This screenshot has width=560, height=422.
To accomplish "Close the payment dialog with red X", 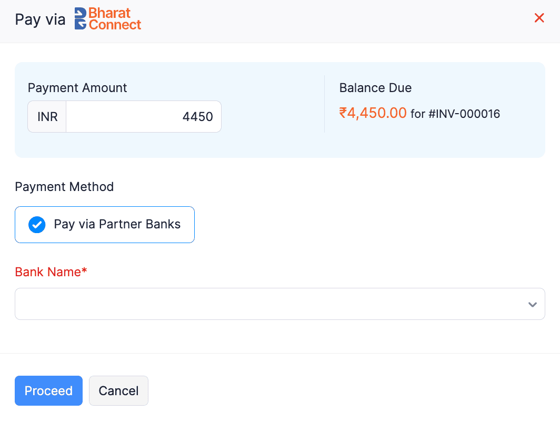I will (539, 18).
